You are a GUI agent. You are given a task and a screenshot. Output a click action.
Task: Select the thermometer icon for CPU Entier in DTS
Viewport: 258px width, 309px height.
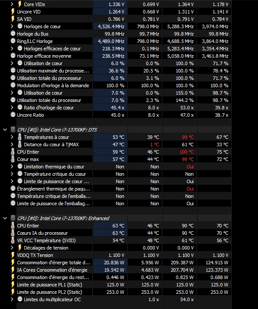tap(13, 152)
